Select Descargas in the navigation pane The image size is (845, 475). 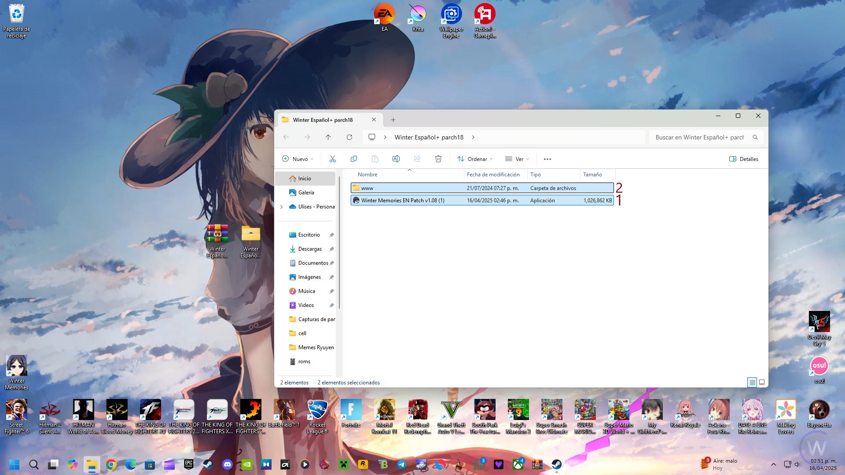(310, 249)
